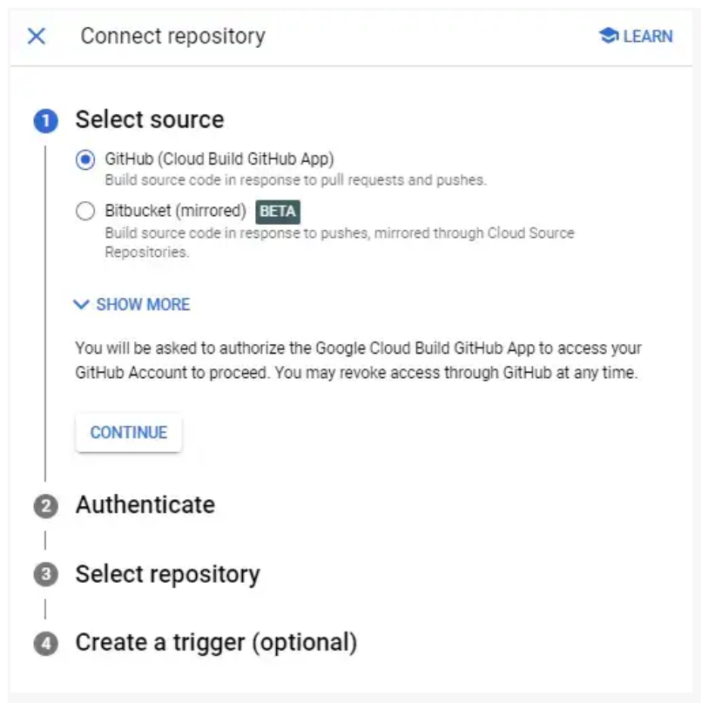
Task: Click the step 4 number circle
Action: (45, 644)
